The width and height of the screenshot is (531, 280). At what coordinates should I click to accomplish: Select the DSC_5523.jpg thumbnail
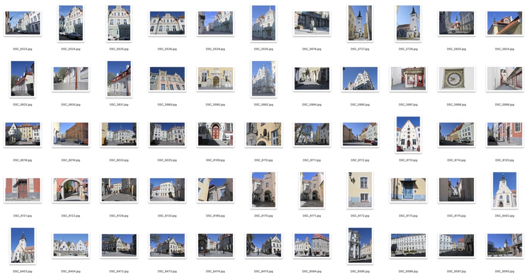(23, 23)
